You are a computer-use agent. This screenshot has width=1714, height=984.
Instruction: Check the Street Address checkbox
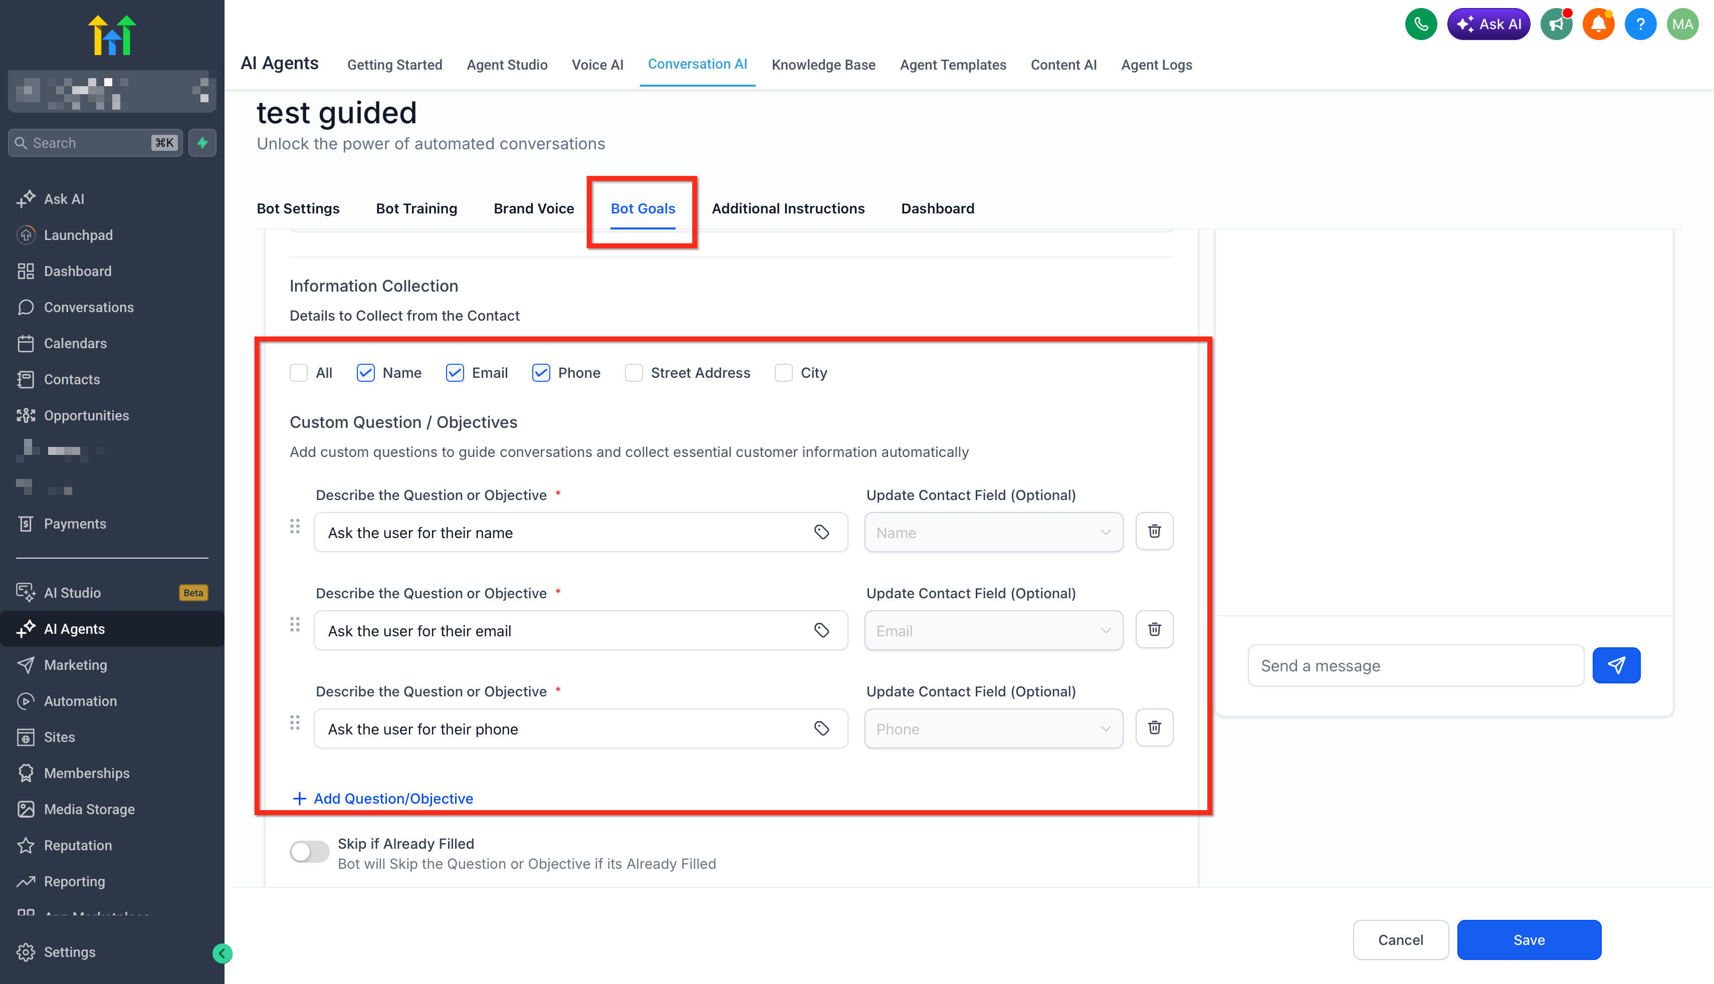coord(633,373)
